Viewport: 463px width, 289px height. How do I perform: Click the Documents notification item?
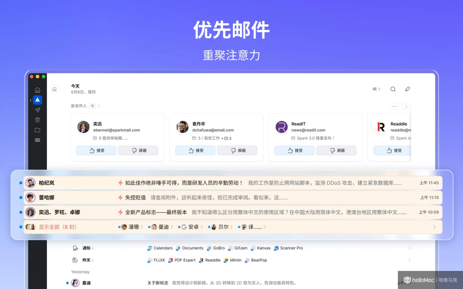tap(190, 248)
